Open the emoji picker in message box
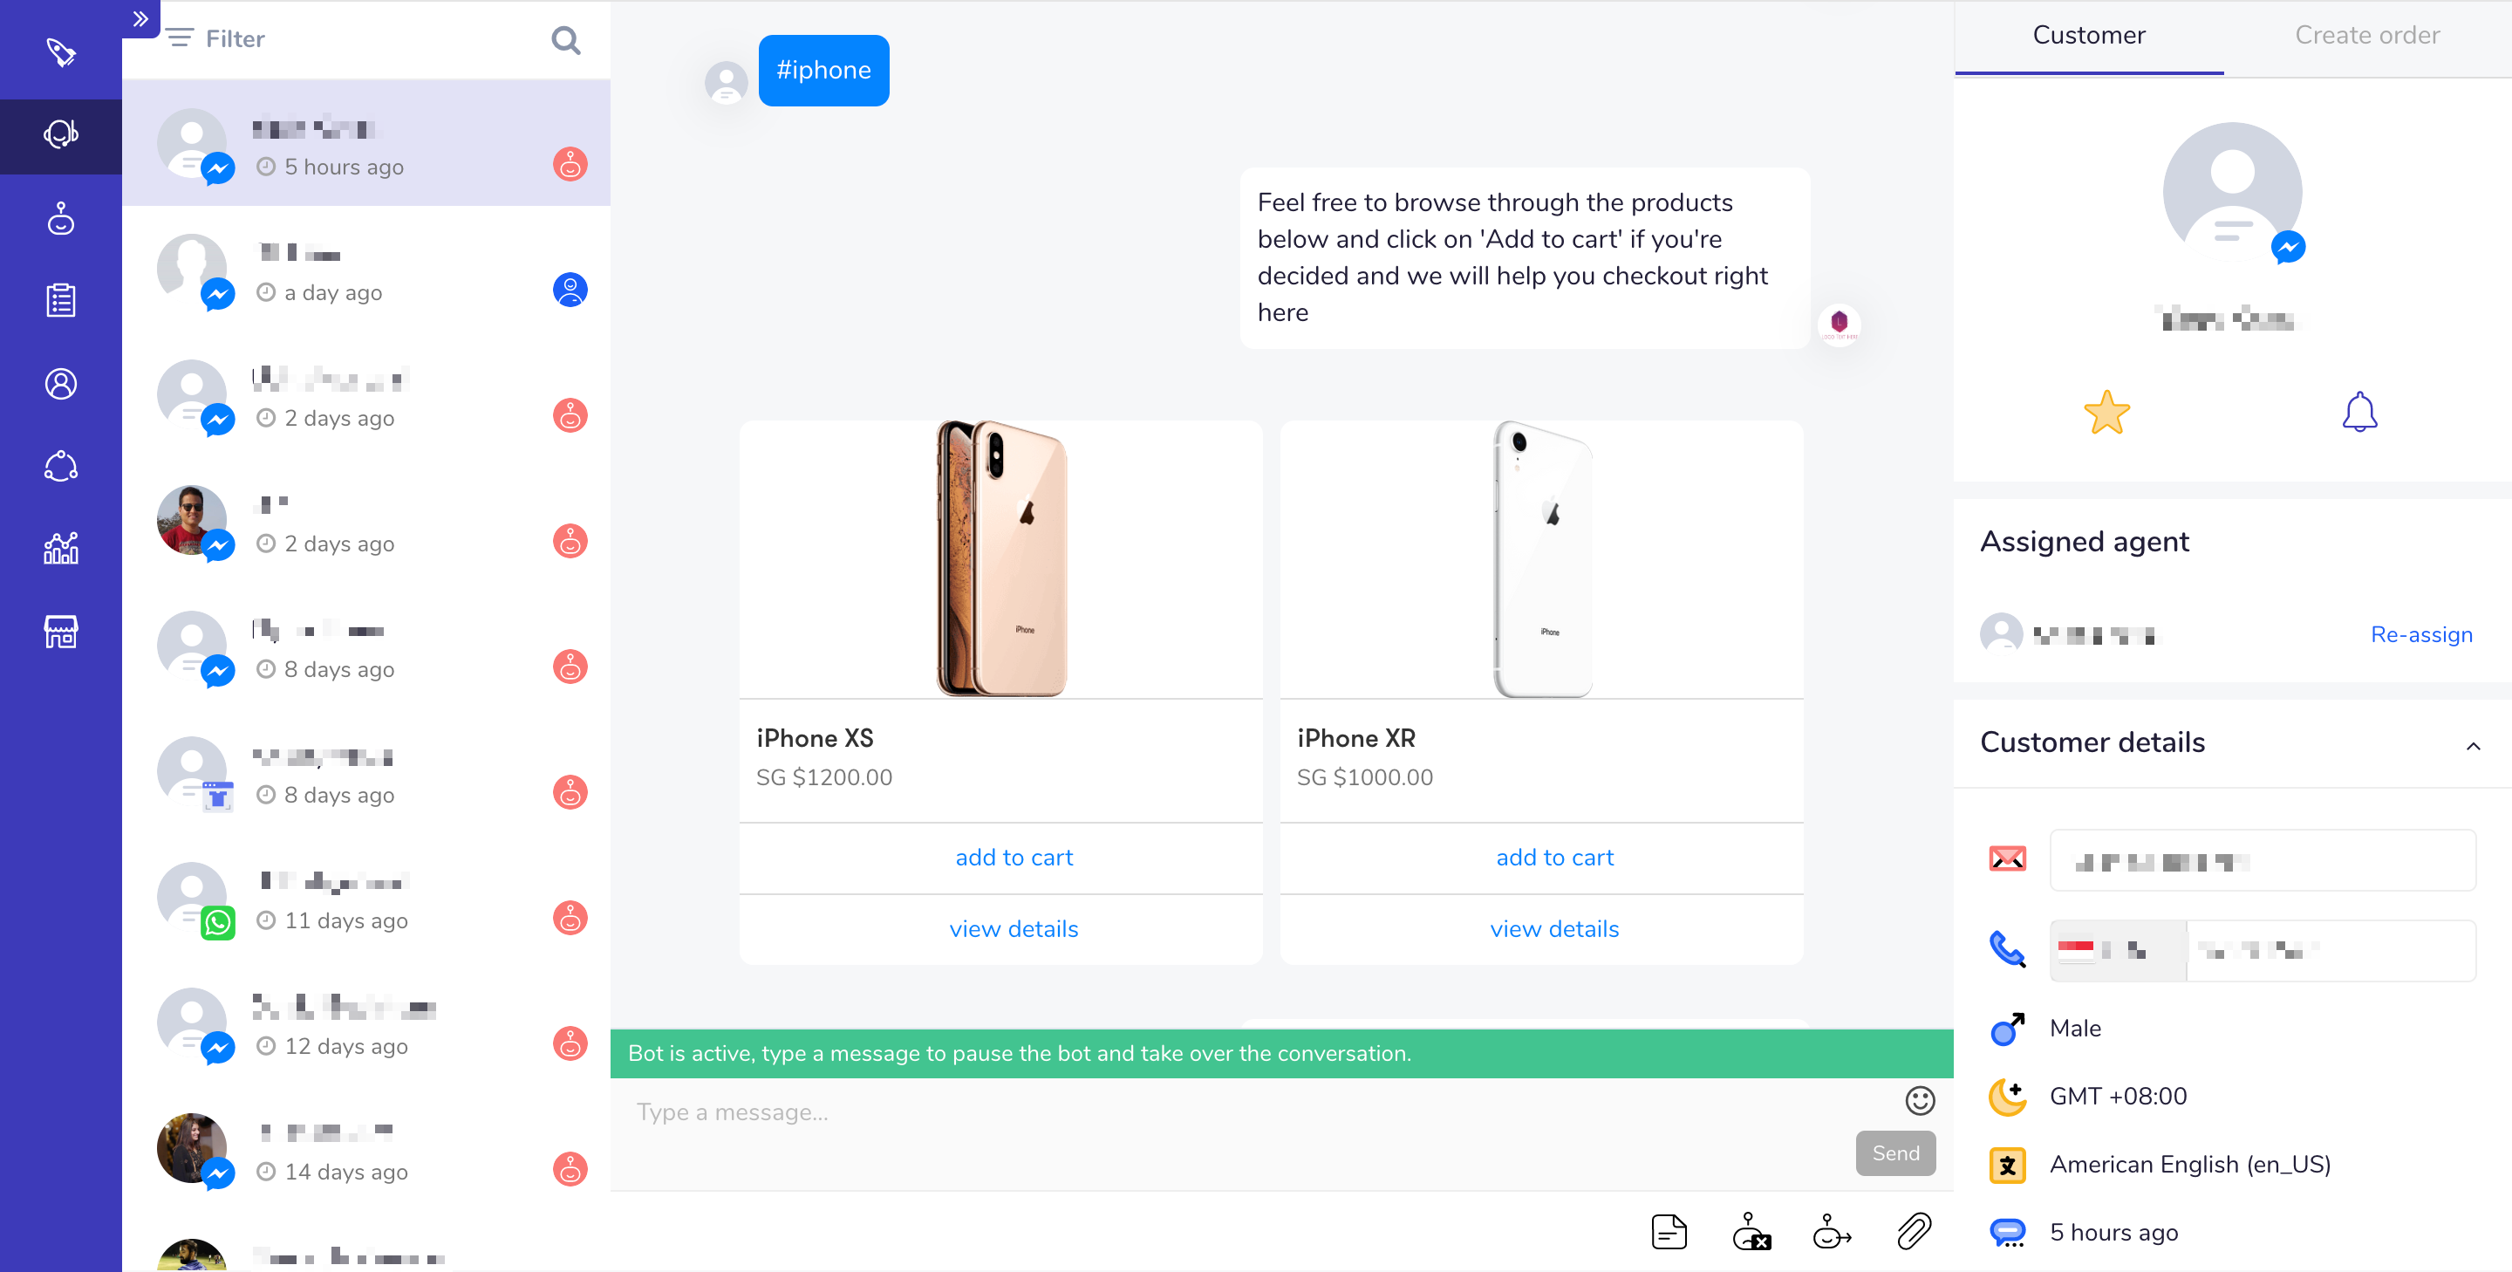The height and width of the screenshot is (1272, 2512). pyautogui.click(x=1920, y=1100)
